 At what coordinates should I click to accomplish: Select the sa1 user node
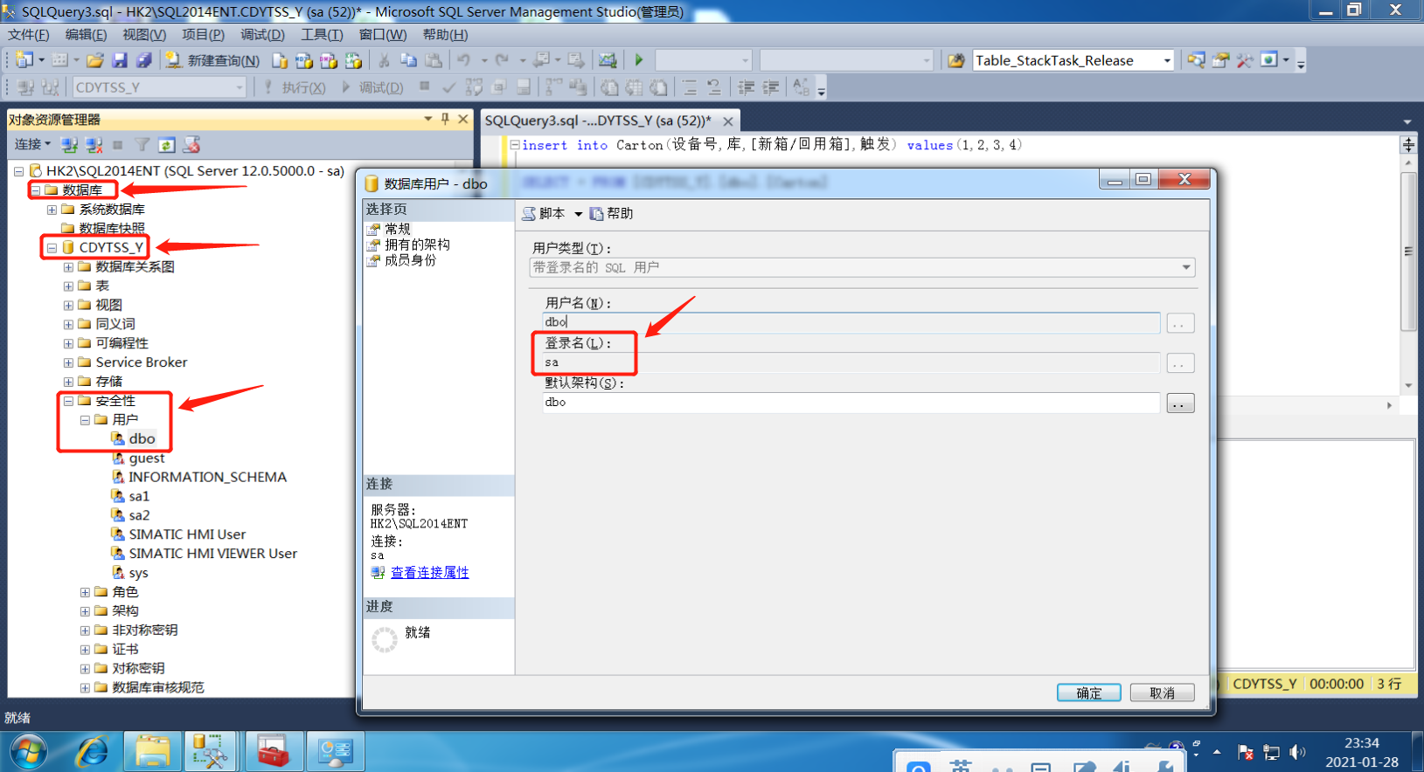pos(139,496)
